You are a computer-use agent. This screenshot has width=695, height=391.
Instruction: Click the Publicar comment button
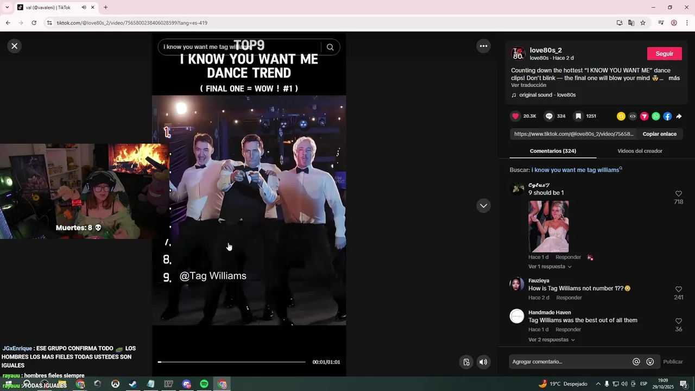(673, 362)
